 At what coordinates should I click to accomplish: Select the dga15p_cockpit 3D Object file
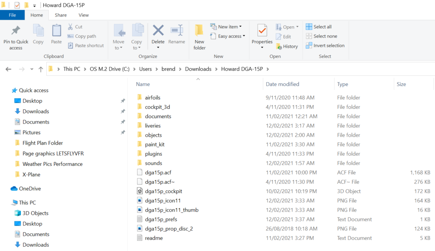coord(164,191)
